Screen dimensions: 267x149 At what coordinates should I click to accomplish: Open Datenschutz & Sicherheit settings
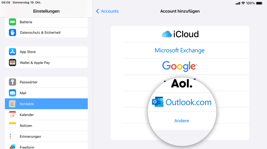point(46,33)
